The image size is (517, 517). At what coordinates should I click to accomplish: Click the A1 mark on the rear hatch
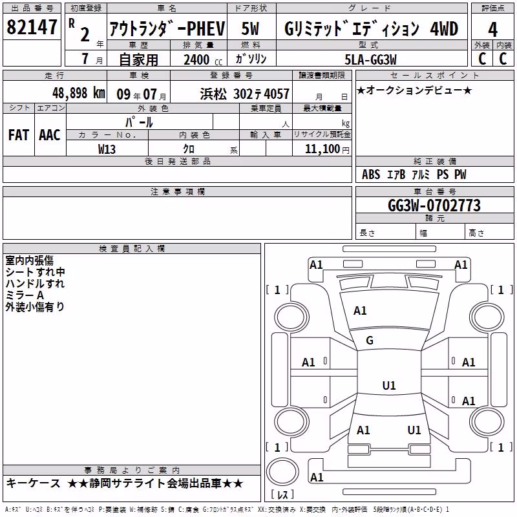[363, 430]
